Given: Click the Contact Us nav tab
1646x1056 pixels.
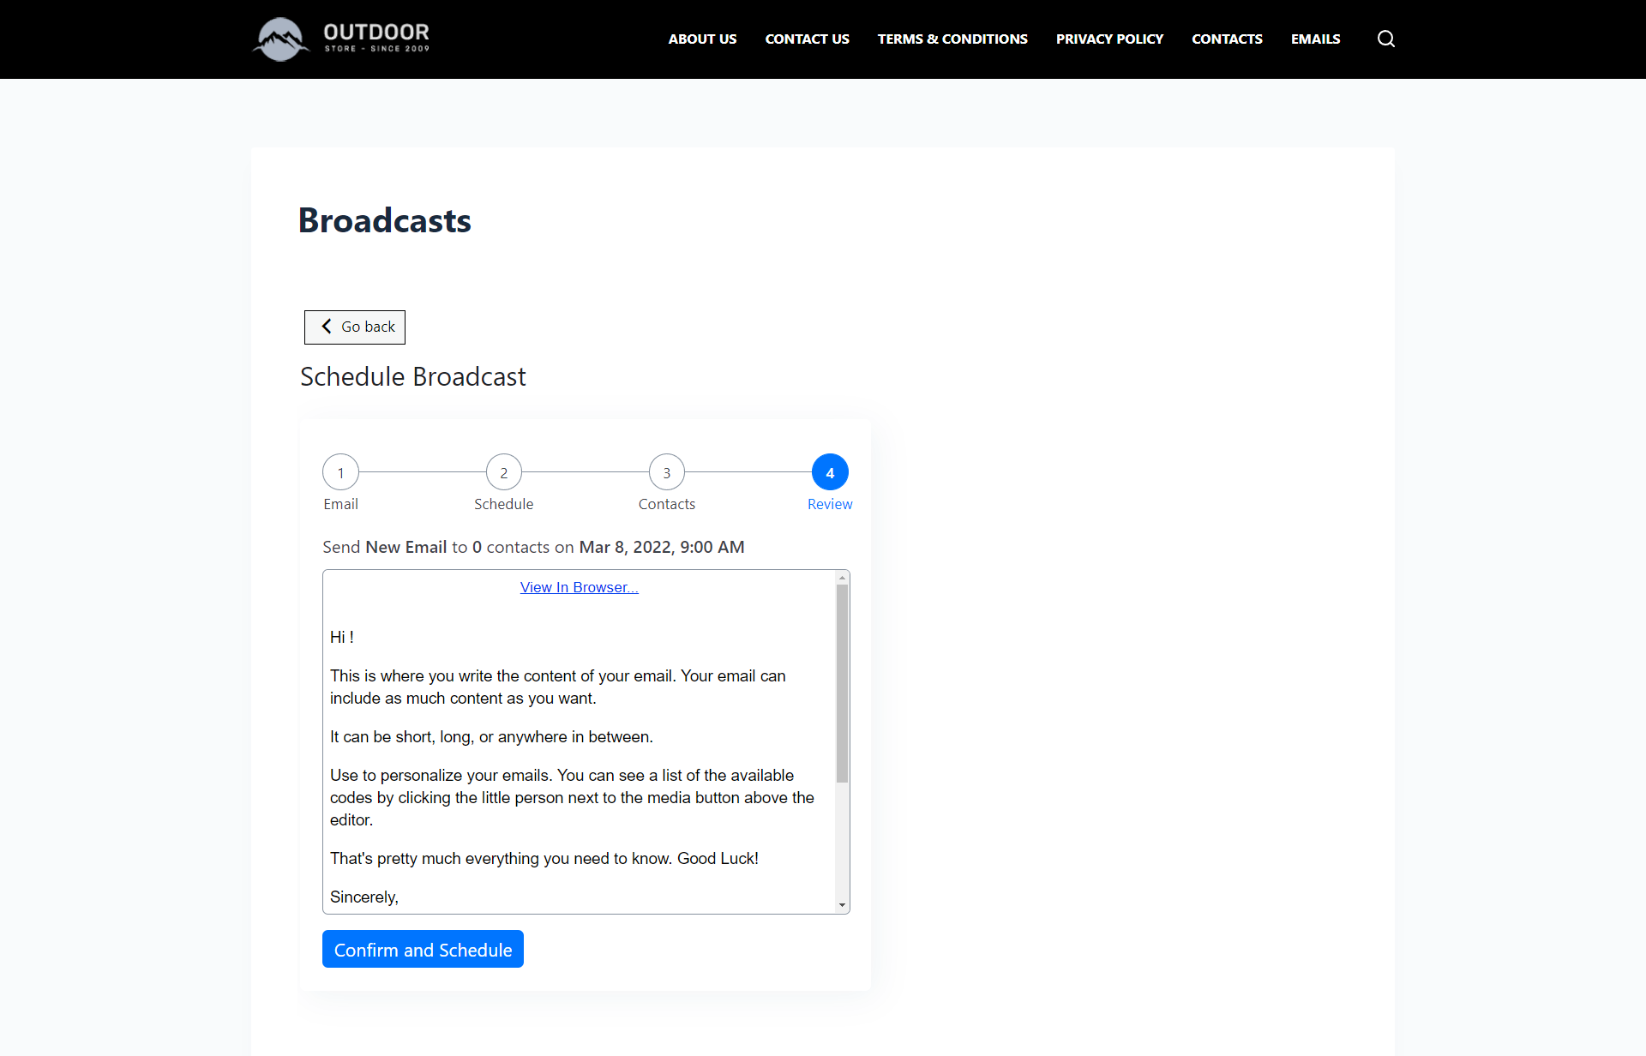Looking at the screenshot, I should [x=806, y=39].
